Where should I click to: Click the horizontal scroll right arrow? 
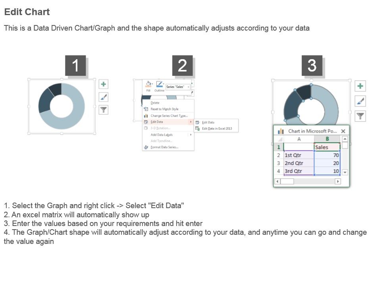pyautogui.click(x=337, y=181)
